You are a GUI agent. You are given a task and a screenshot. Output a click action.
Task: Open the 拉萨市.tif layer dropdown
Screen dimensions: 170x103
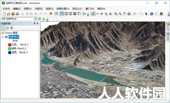(x=35, y=19)
